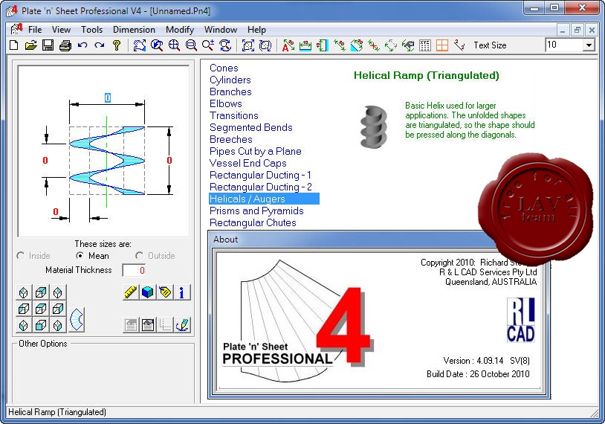
Task: Select the zoom window magnifier icon
Action: tap(157, 45)
